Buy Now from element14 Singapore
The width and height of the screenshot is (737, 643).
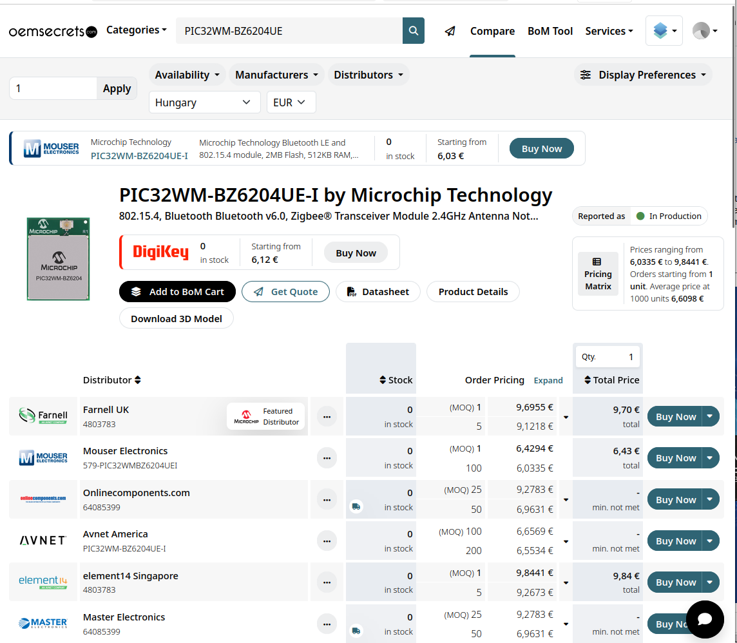pyautogui.click(x=675, y=582)
